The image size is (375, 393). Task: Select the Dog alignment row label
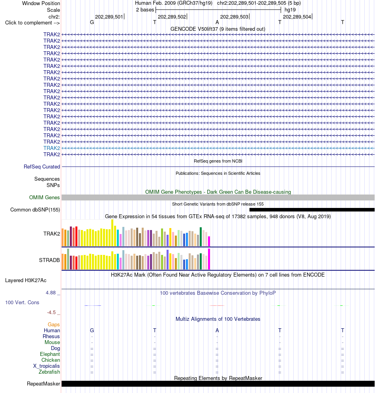pyautogui.click(x=55, y=348)
